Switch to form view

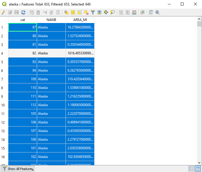[191, 169]
